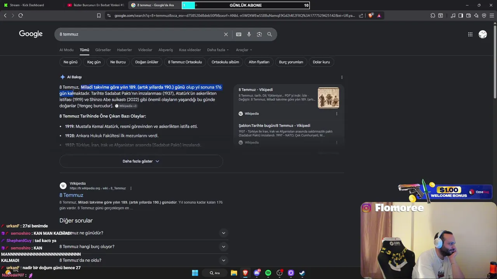Open the Google apps grid
This screenshot has height=279, width=497.
[x=470, y=34]
